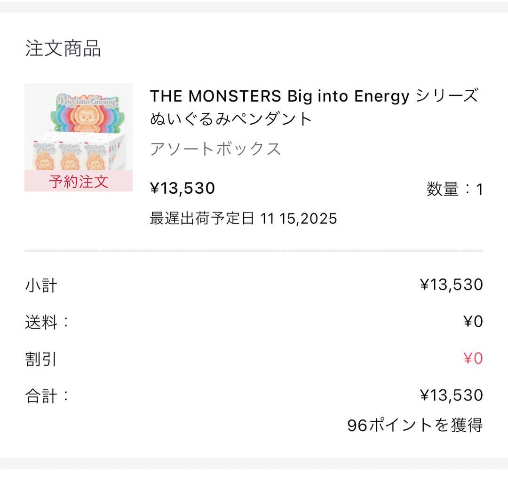The width and height of the screenshot is (508, 482).
Task: Tap the red ¥0 discount amount
Action: tap(473, 359)
